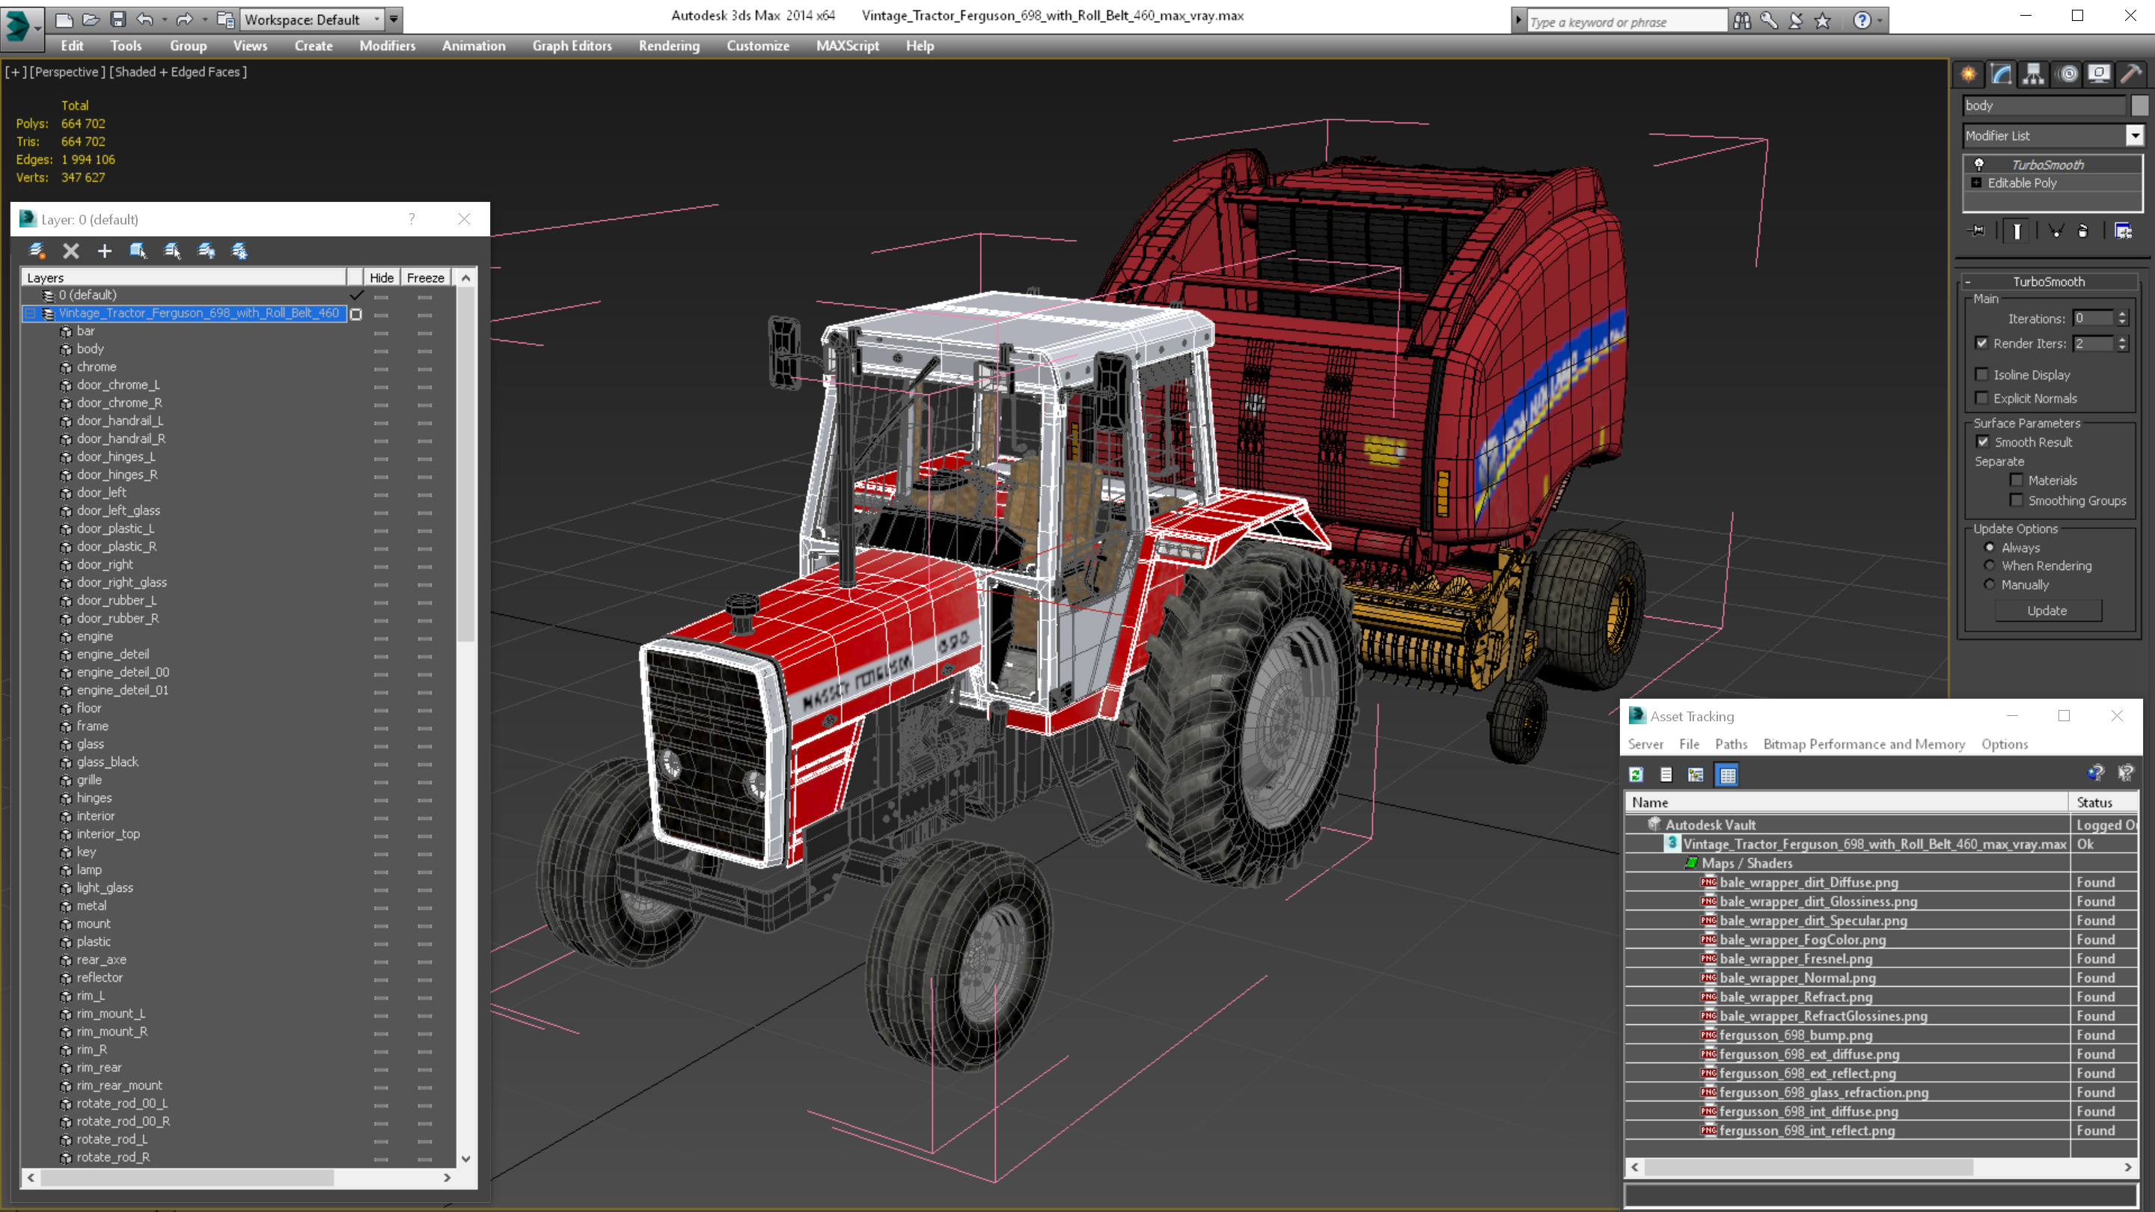The image size is (2155, 1212).
Task: Open the Rendering menu
Action: 668,46
